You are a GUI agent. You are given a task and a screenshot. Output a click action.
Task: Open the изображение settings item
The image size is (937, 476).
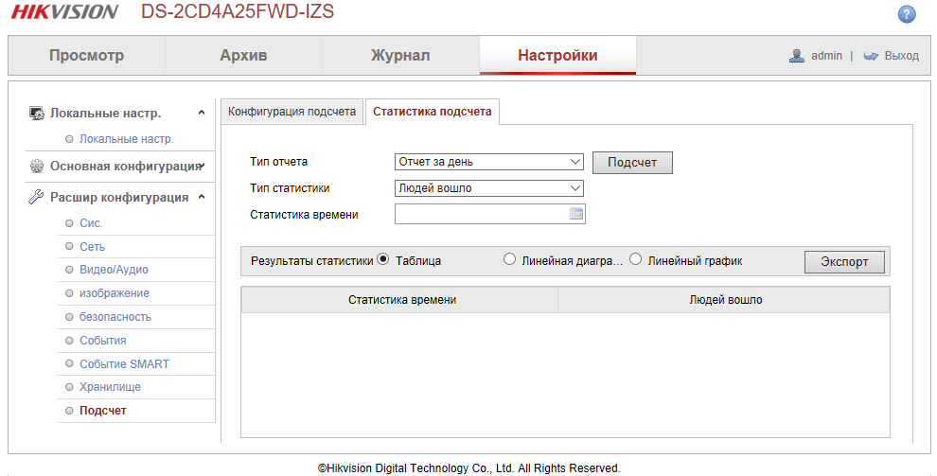[115, 293]
